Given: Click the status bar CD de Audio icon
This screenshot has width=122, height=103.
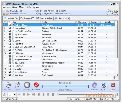Looking at the screenshot, I should click(4, 99).
